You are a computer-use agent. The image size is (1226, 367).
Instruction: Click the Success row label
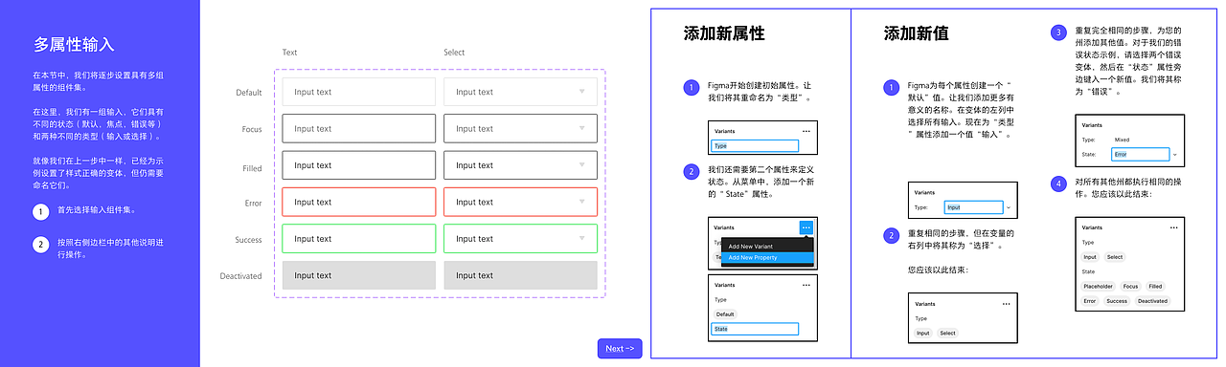click(248, 240)
